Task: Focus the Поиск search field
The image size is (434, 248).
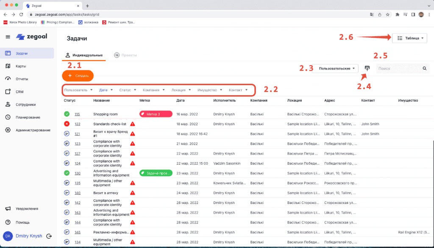Action: coord(398,69)
